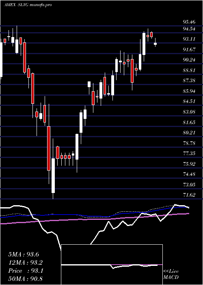Select the 84.51 price axis label

(189, 101)
